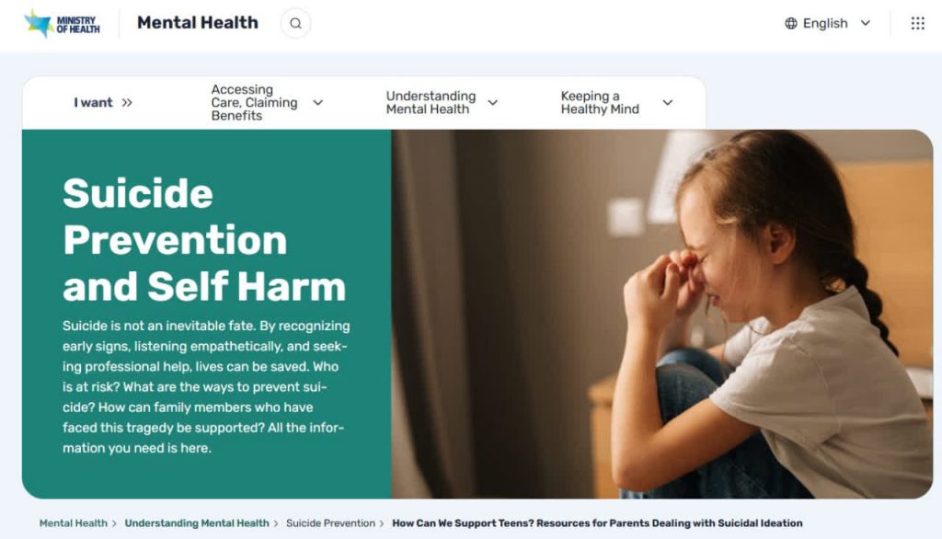Open the apps grid menu icon
This screenshot has width=942, height=539.
click(x=917, y=23)
